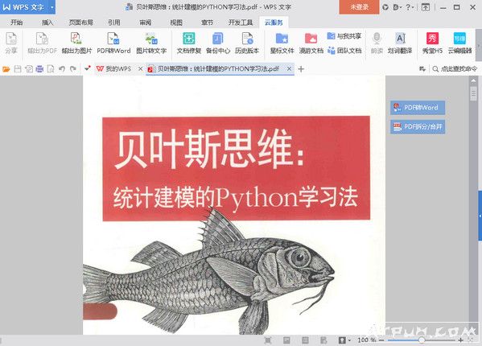Click the zoom slider handle

coord(422,340)
